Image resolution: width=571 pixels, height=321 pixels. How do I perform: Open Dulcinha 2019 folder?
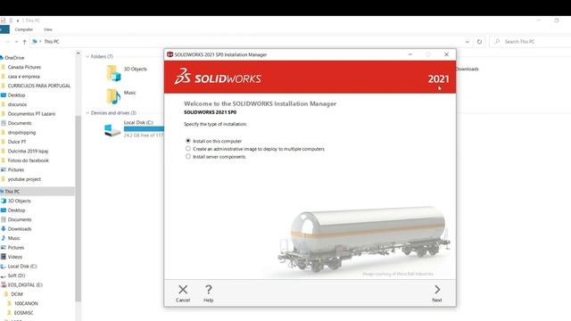point(28,151)
